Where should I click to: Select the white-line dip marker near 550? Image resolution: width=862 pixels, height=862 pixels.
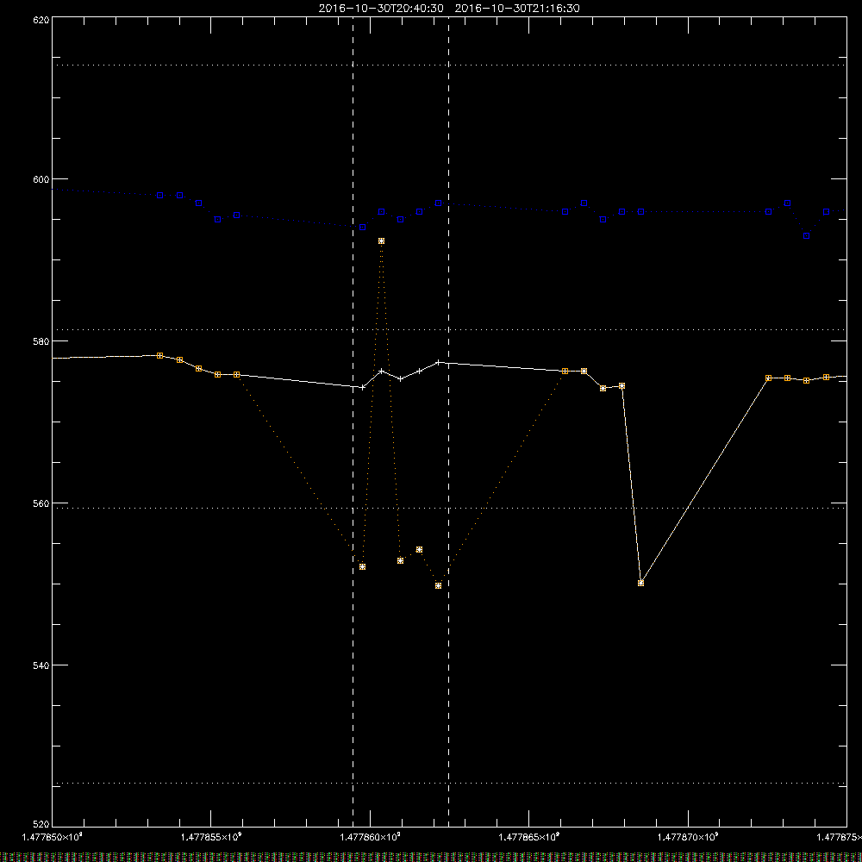click(x=641, y=583)
